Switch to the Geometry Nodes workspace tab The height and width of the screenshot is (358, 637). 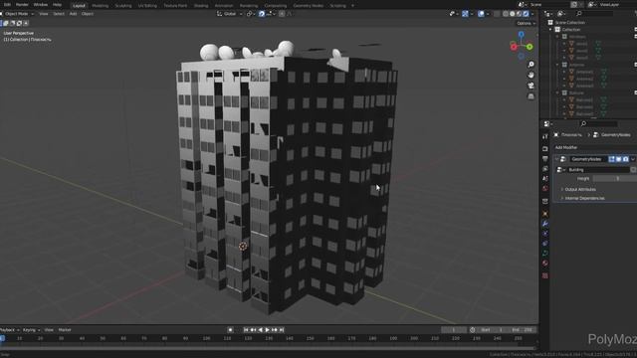click(309, 6)
